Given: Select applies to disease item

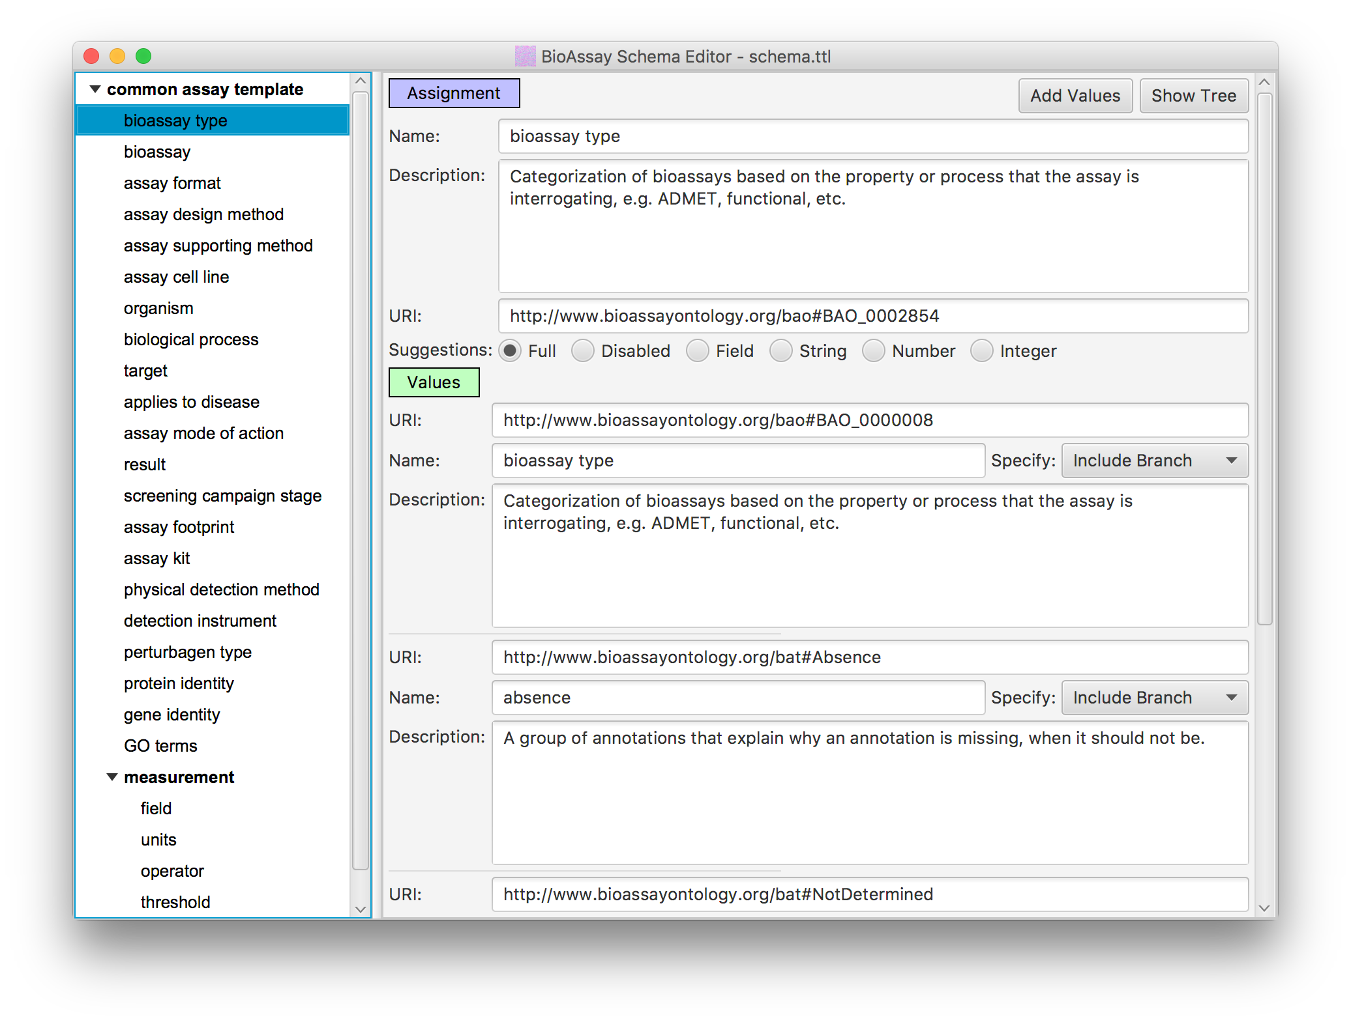Looking at the screenshot, I should point(213,402).
